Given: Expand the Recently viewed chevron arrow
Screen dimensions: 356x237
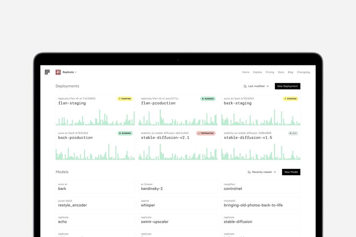Looking at the screenshot, I should pos(275,172).
